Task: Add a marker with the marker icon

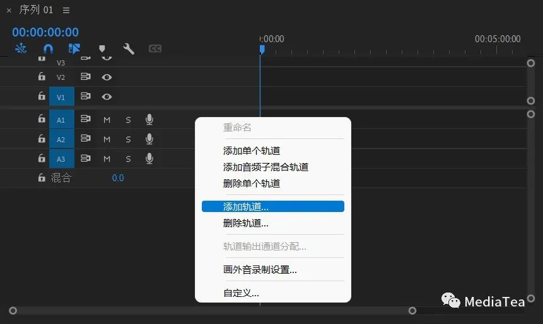Action: pos(102,48)
